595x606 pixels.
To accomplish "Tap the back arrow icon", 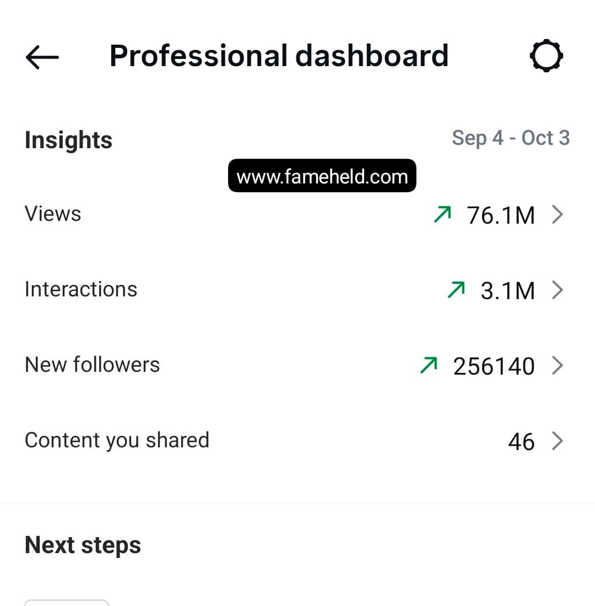I will click(42, 57).
